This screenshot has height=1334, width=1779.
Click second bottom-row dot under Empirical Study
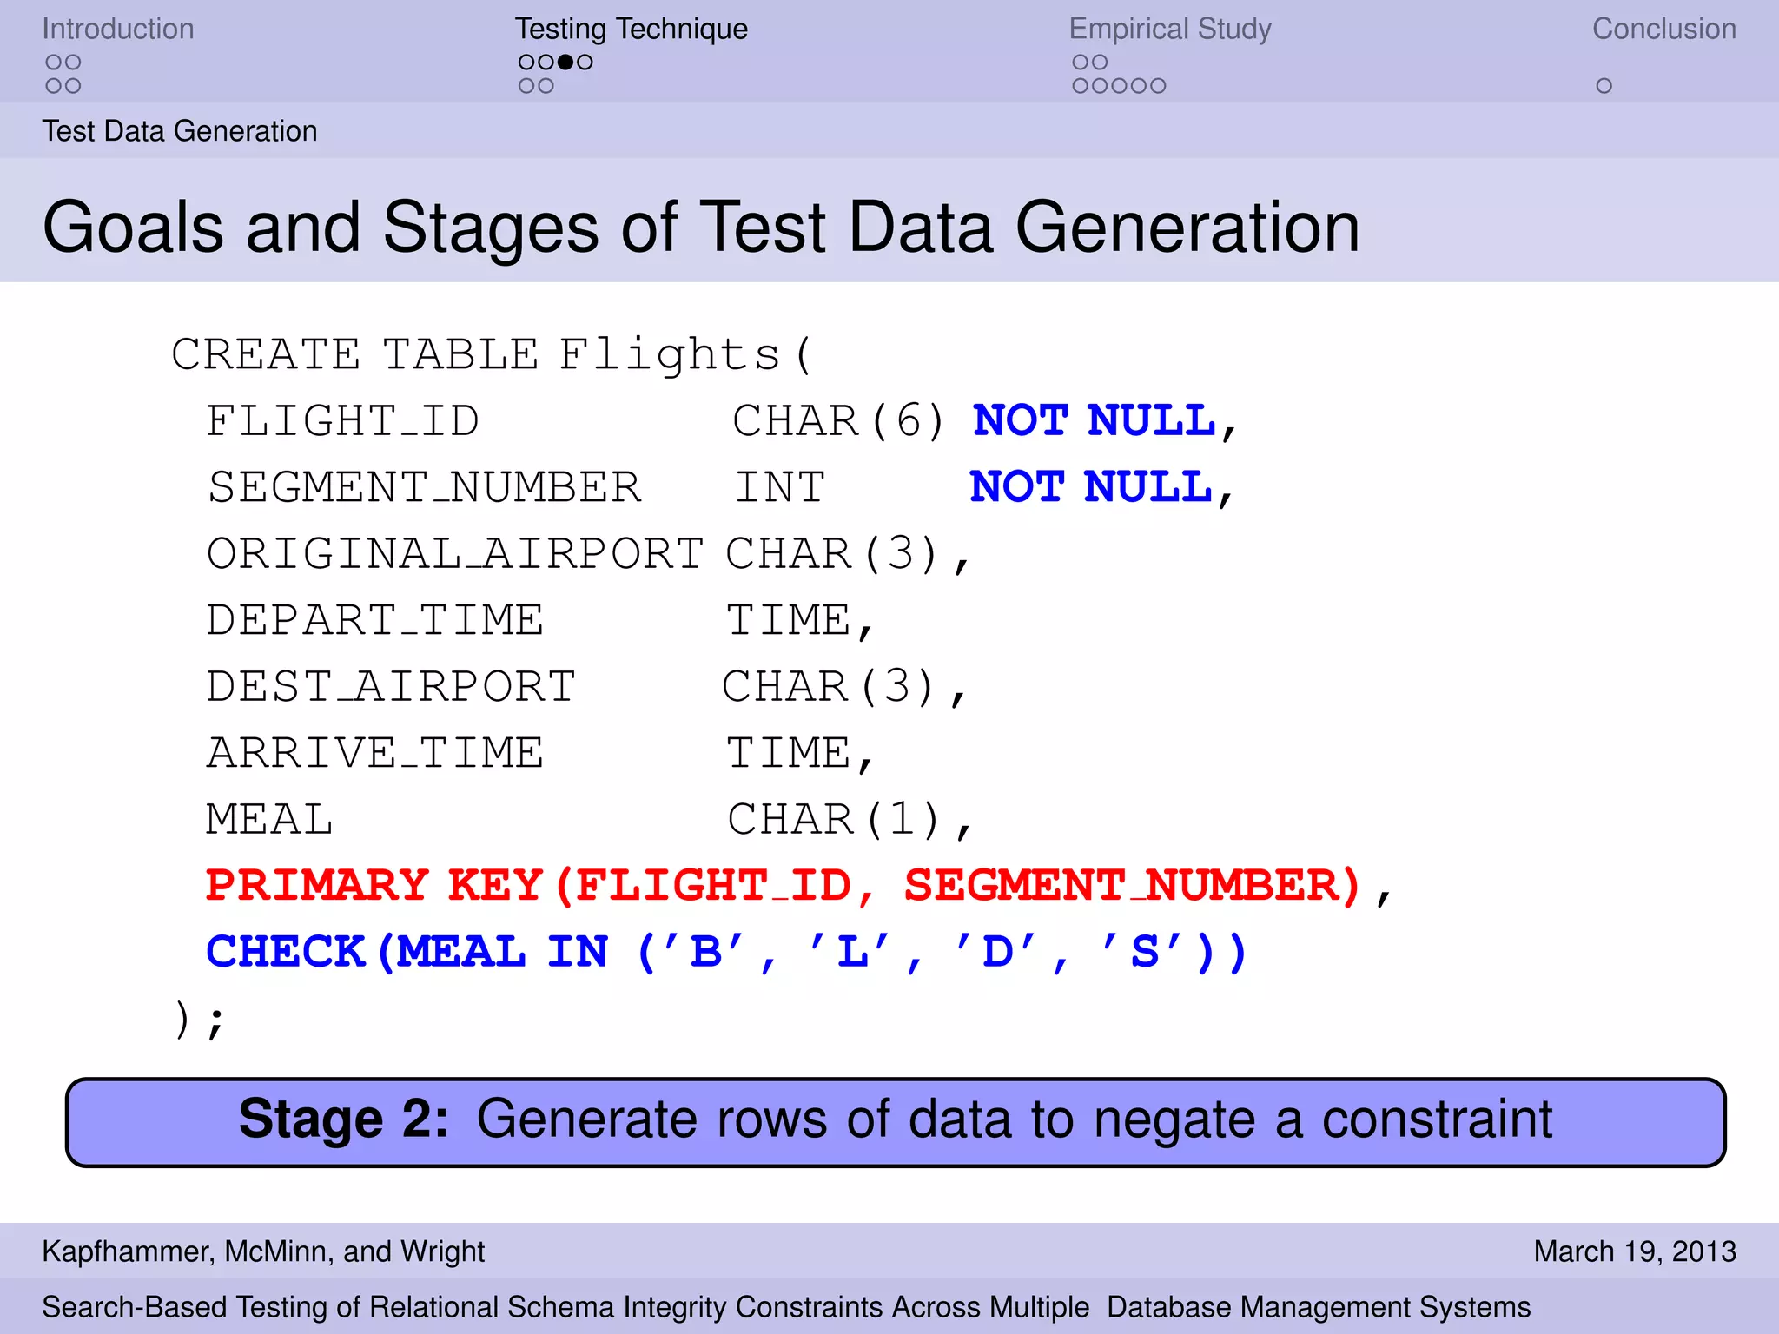pos(1100,86)
